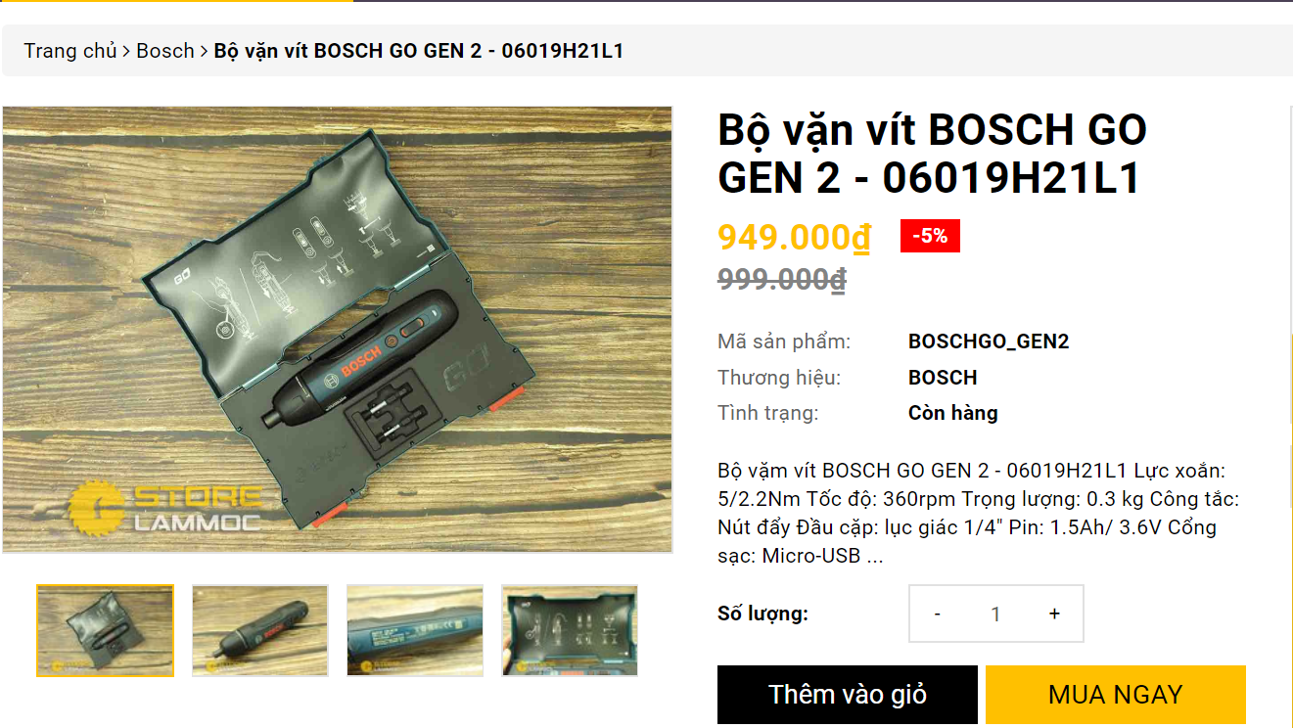The image size is (1293, 728).
Task: Select fourth thumbnail of case lid
Action: (x=570, y=630)
